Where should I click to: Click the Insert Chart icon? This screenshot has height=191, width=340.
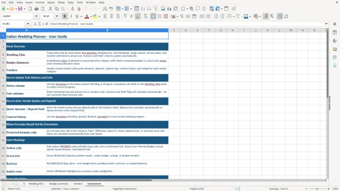[169, 9]
